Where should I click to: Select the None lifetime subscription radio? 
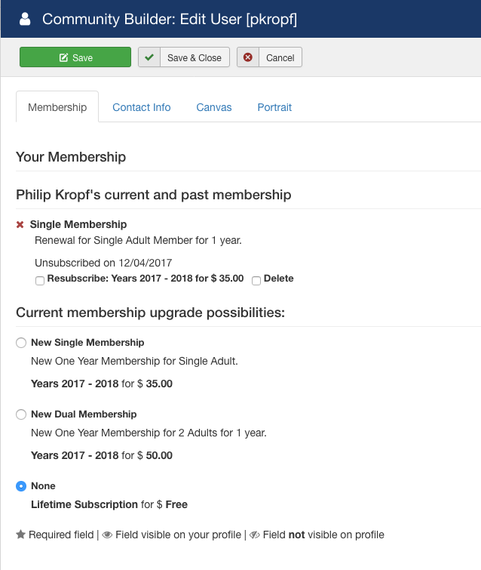[x=21, y=486]
